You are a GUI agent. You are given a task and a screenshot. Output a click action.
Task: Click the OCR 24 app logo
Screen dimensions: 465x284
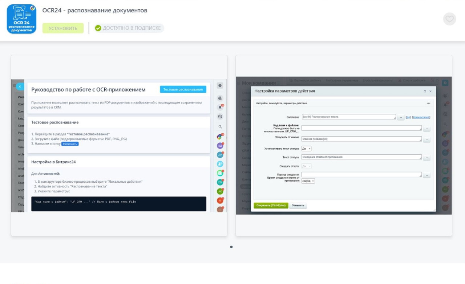point(21,19)
